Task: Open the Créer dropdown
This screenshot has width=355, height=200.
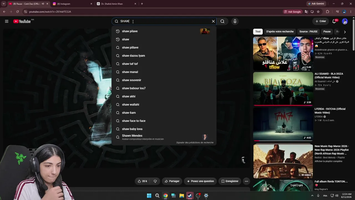Action: pyautogui.click(x=321, y=21)
